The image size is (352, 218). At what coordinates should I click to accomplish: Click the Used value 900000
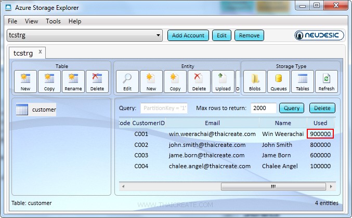pos(320,134)
